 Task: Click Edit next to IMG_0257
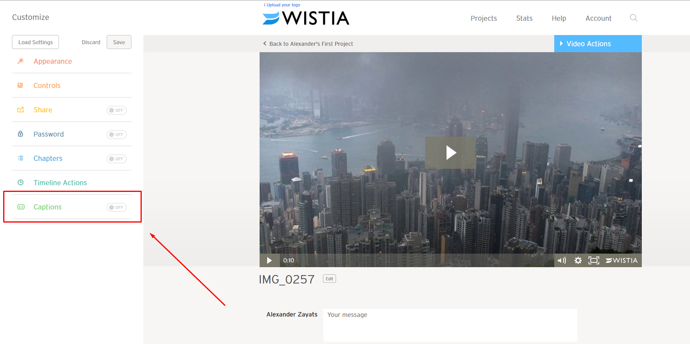(329, 279)
